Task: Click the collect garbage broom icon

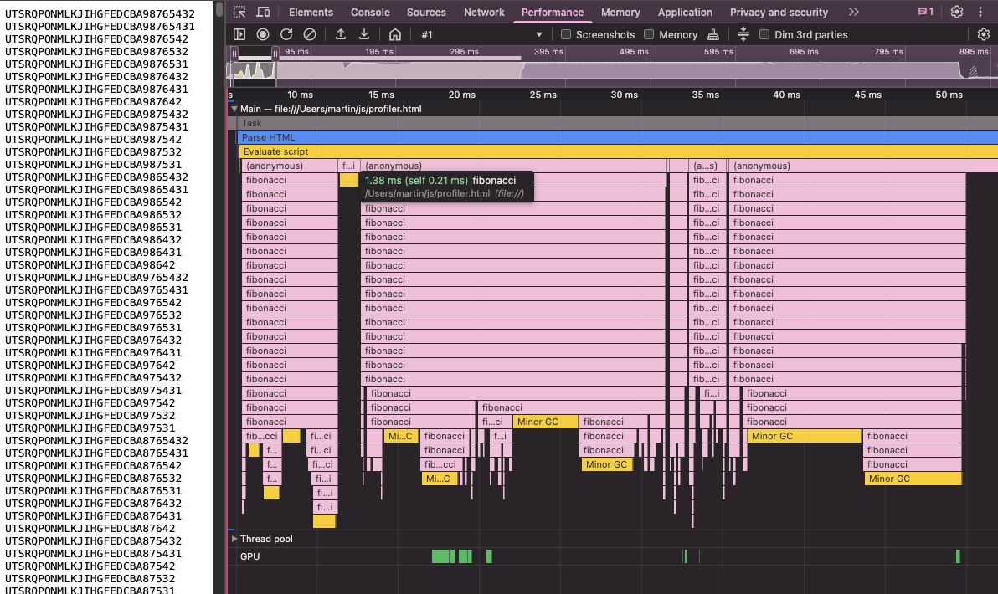Action: click(713, 34)
